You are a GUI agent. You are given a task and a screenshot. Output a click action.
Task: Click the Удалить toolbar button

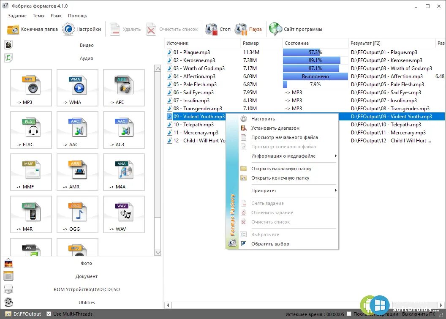[125, 29]
